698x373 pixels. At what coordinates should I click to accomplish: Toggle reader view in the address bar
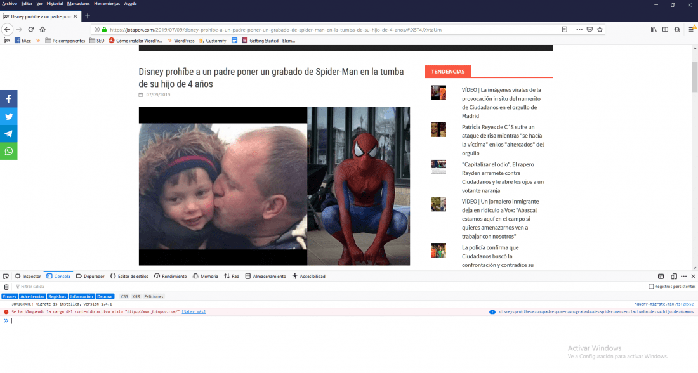[565, 29]
